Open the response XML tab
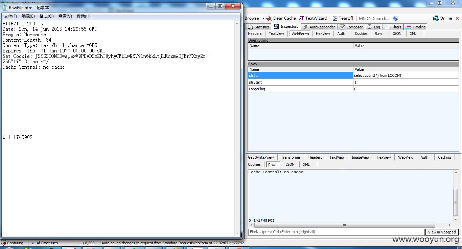 click(306, 164)
